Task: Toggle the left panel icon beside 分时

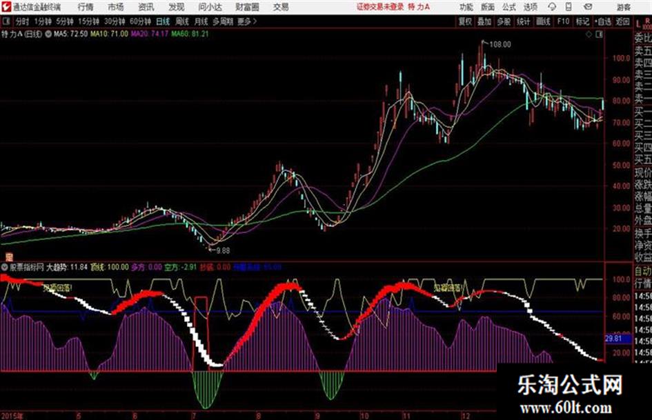Action: pos(6,21)
